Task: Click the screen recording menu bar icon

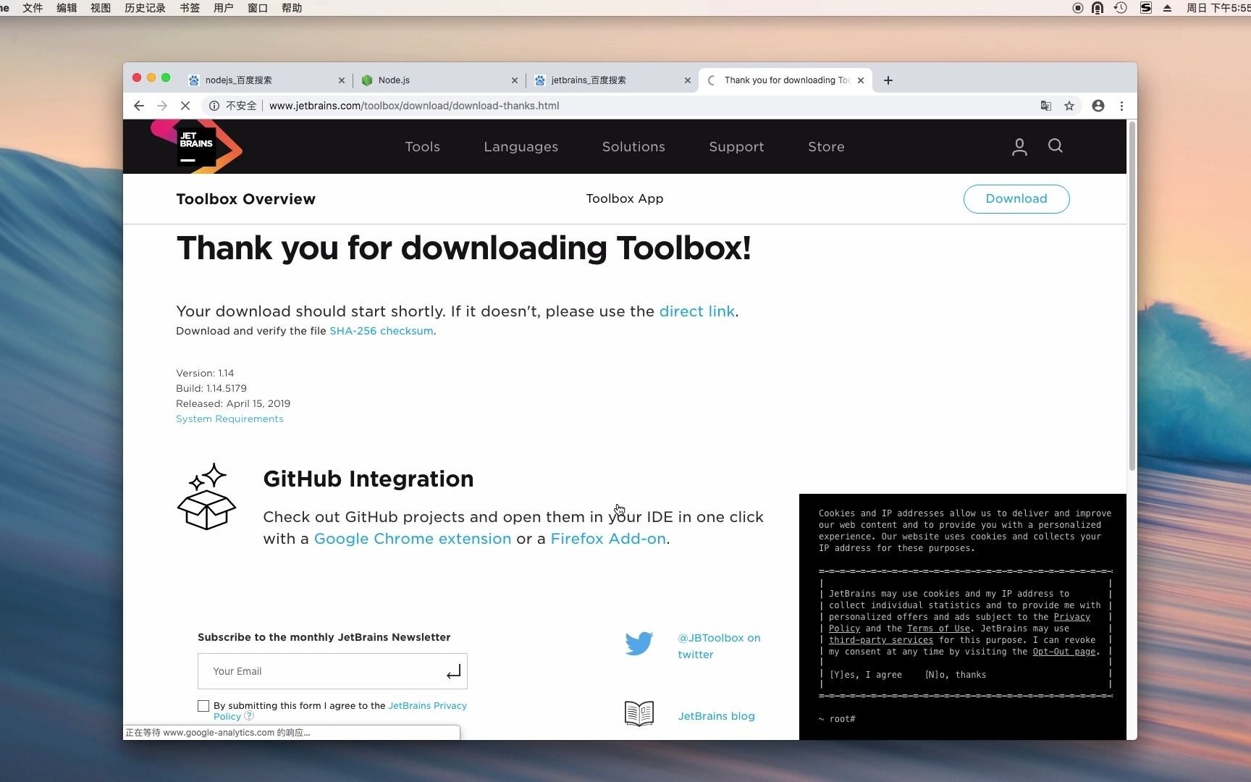Action: (x=1078, y=8)
